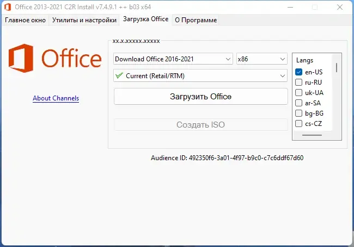Enable the ru-RU language checkbox
Viewport: 354px width, 247px height.
(298, 83)
